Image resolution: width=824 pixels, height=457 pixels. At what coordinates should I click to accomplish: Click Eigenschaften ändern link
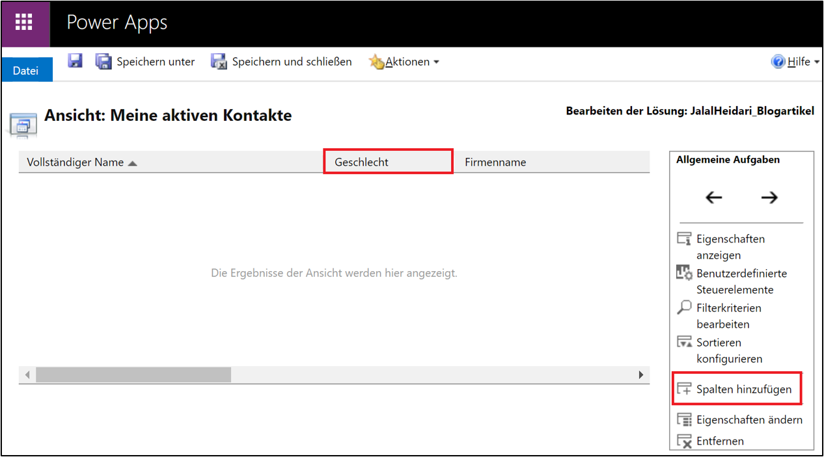pos(749,420)
